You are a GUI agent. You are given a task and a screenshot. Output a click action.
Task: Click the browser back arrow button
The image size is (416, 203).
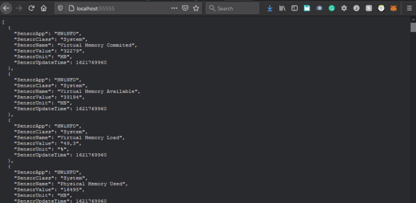[6, 8]
